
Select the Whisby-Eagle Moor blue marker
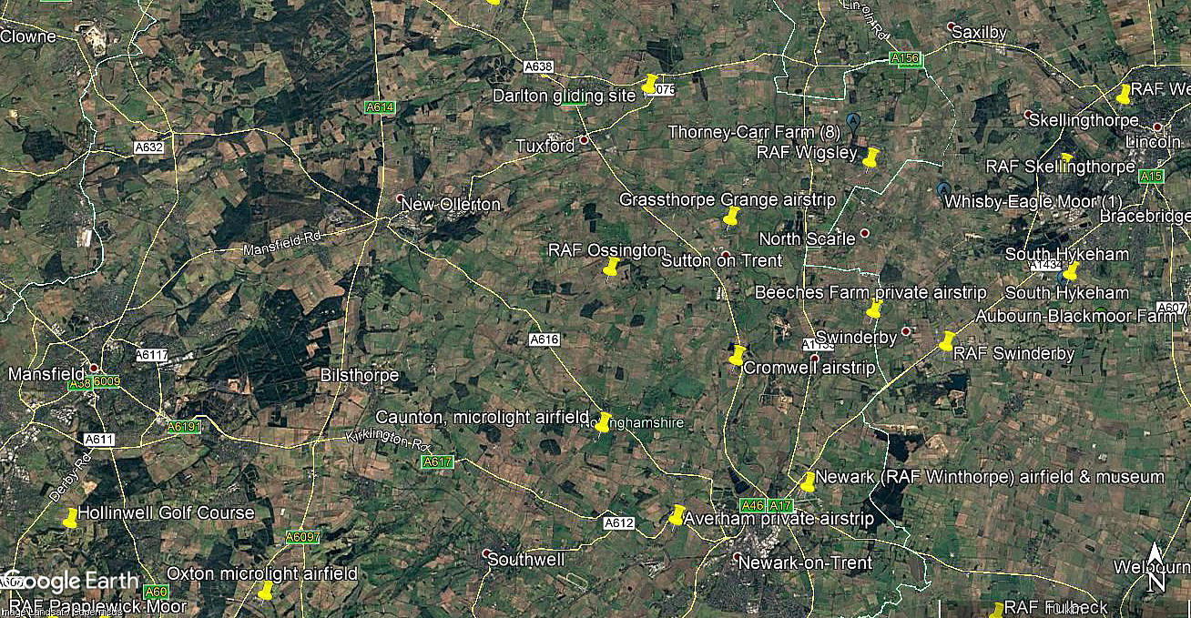[x=943, y=189]
